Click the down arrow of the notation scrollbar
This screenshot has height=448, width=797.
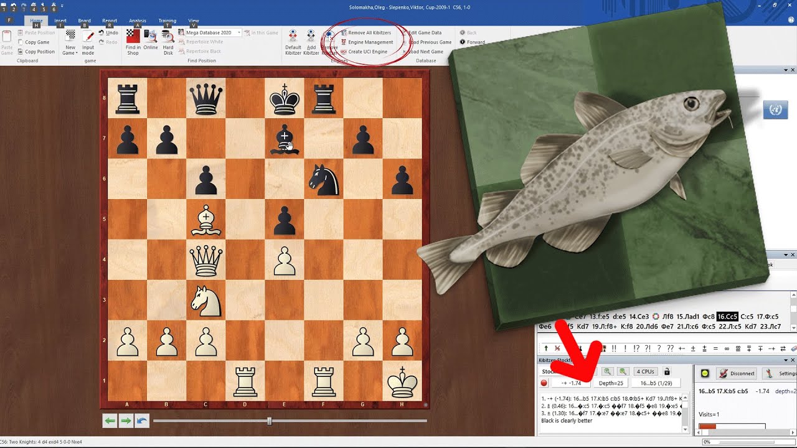(x=793, y=327)
